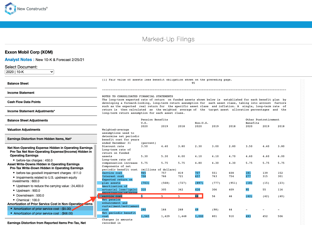Screen dimensions: 312x225
Task: Expand the Income Statement section
Action: (x=51, y=93)
